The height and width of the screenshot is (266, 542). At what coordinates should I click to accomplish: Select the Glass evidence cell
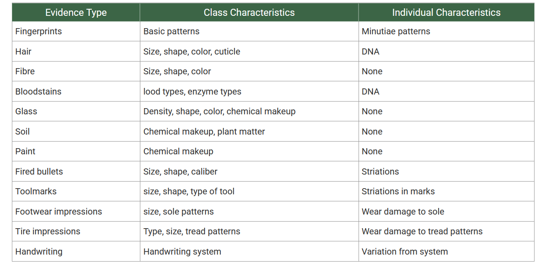(x=76, y=111)
